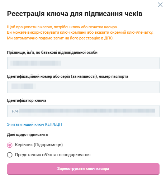Click the Керівник (Підприємець) label text
This screenshot has width=166, height=176.
39,145
